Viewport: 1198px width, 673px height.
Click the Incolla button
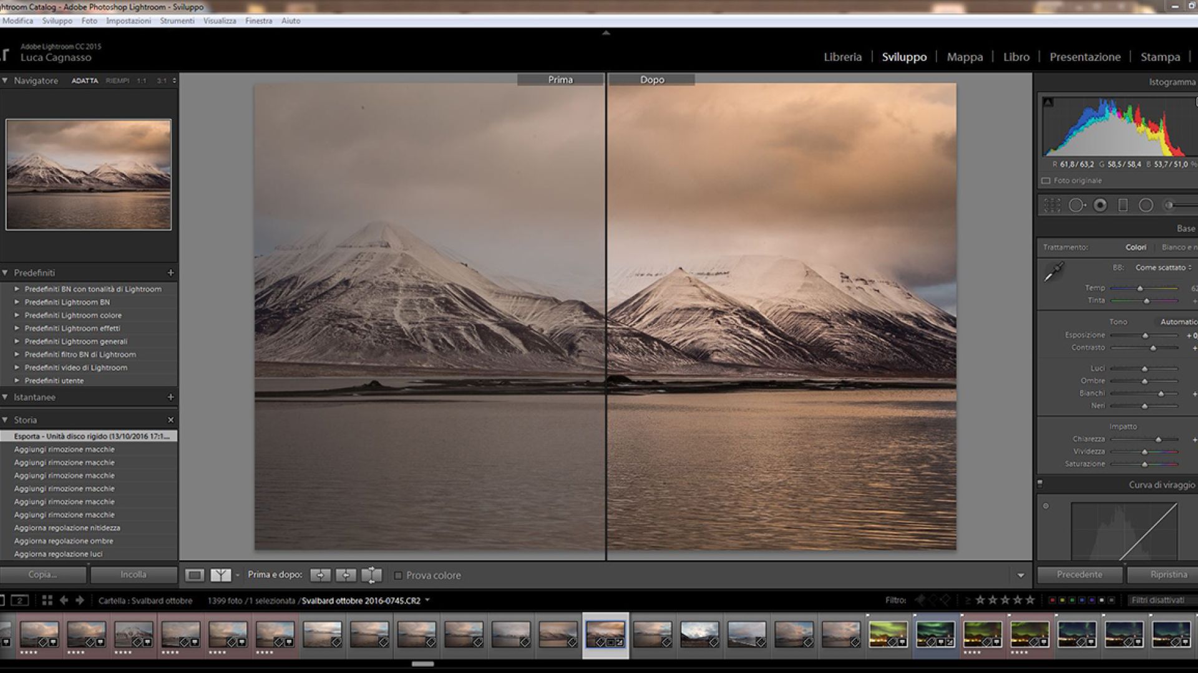coord(134,575)
